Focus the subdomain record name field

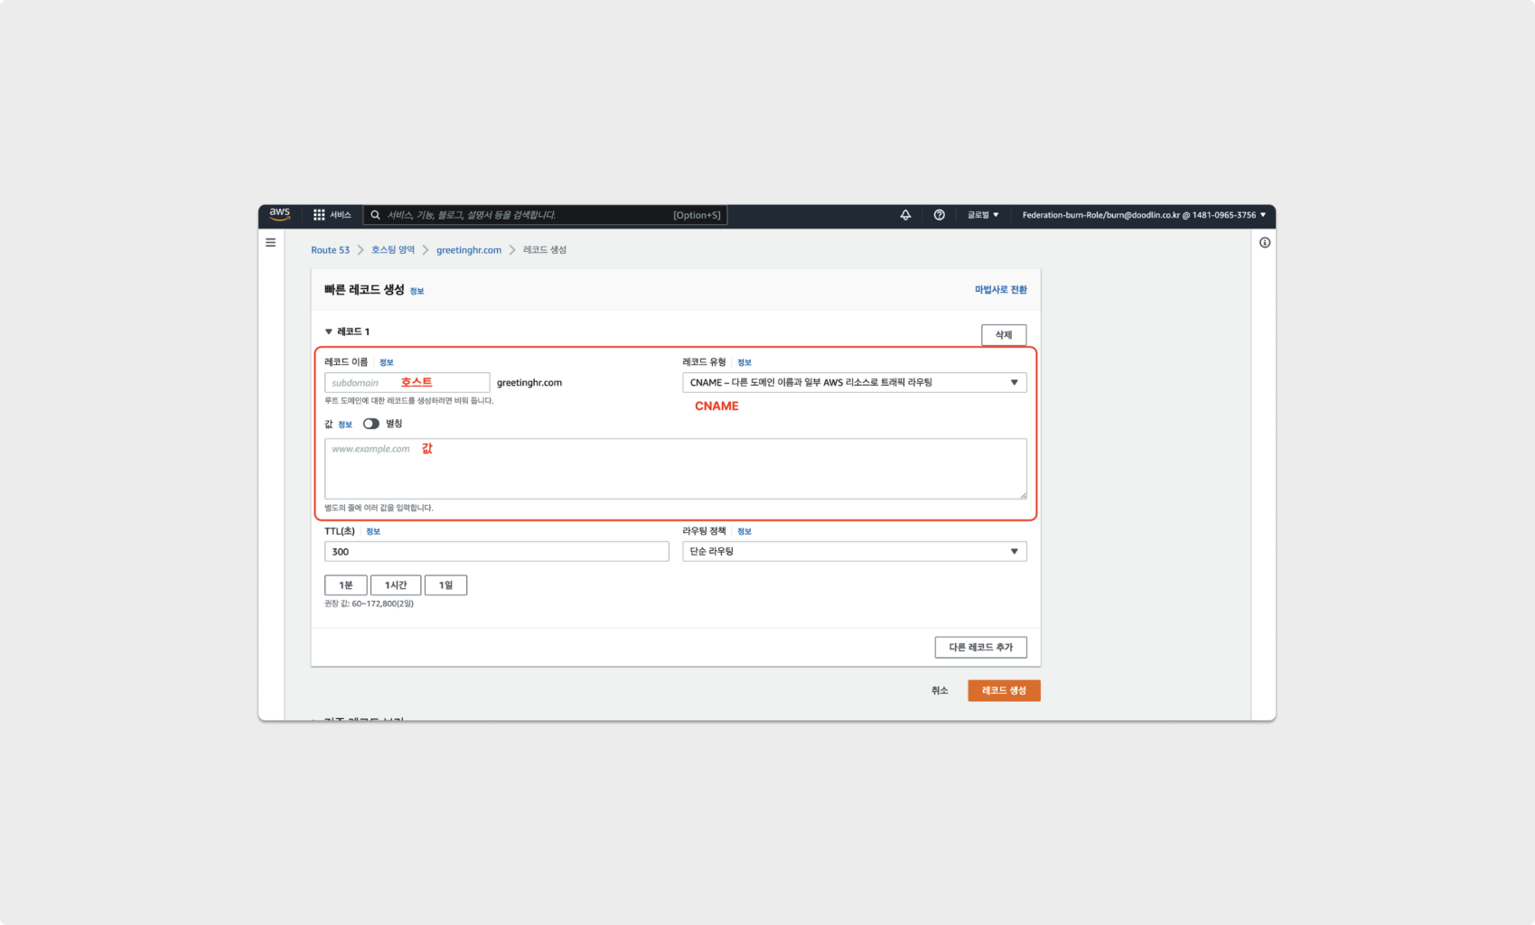[x=407, y=383]
